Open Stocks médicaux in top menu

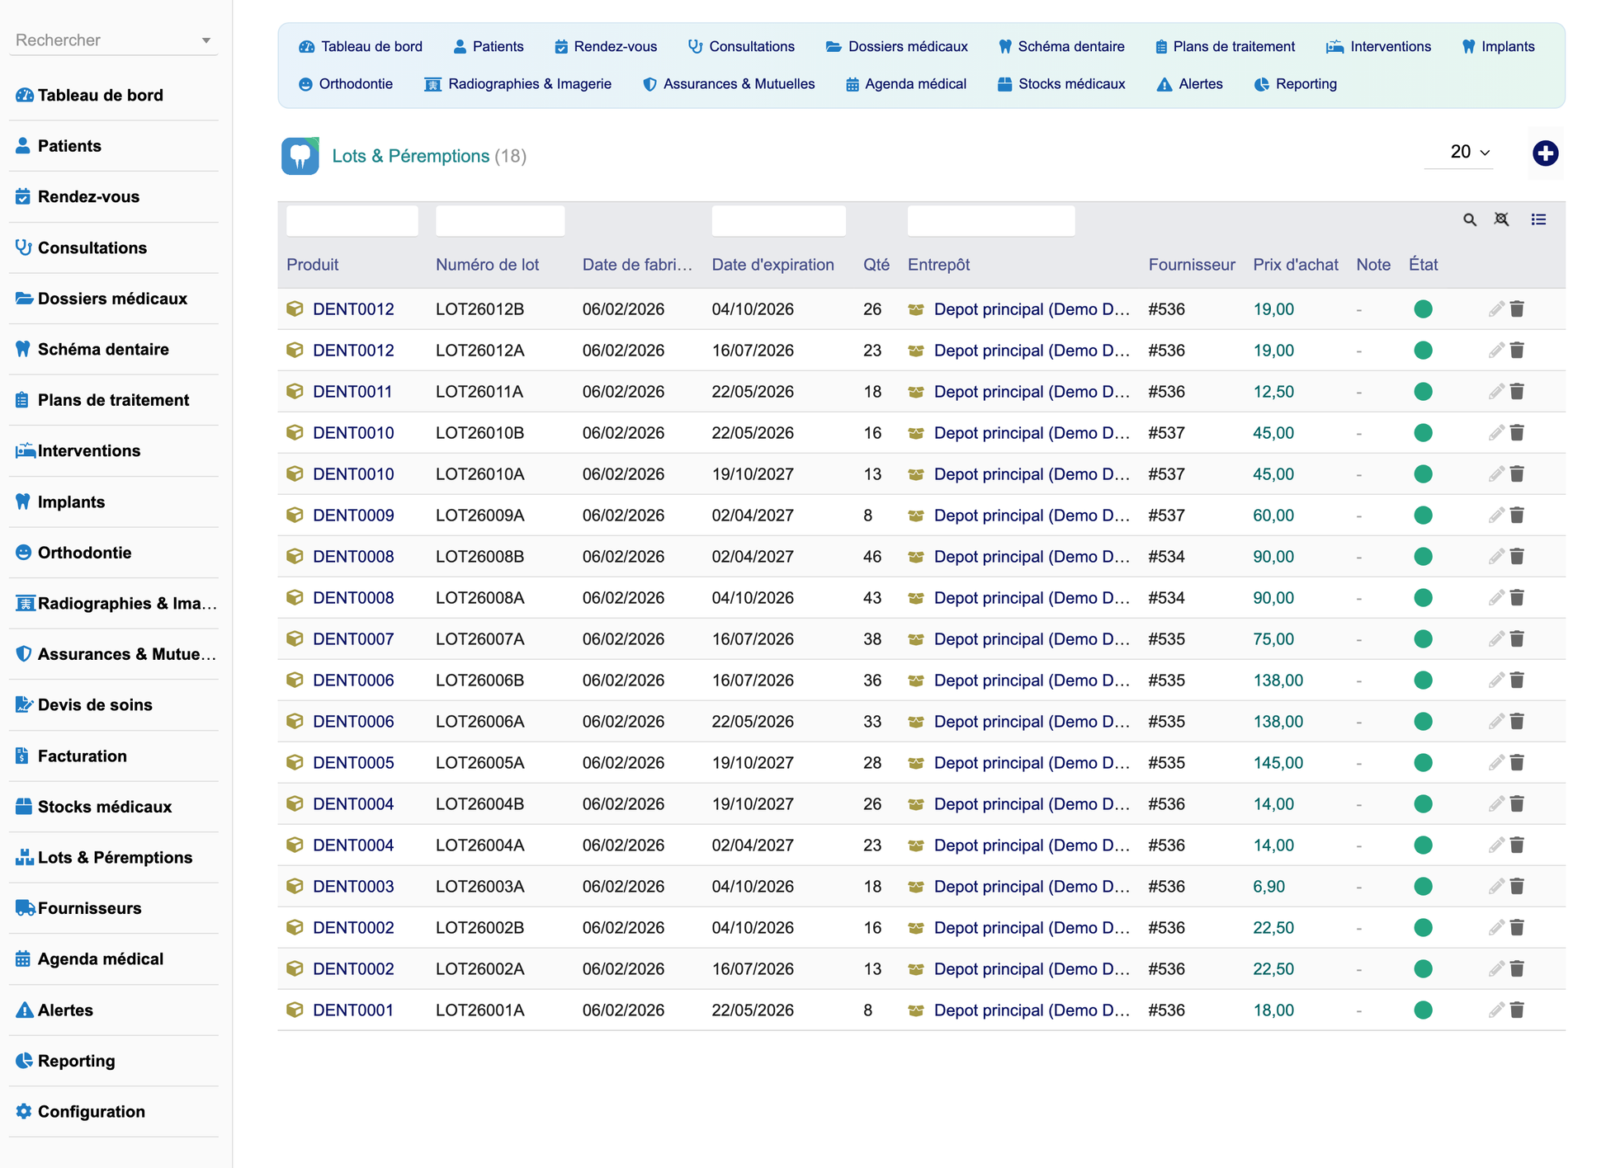tap(1061, 84)
